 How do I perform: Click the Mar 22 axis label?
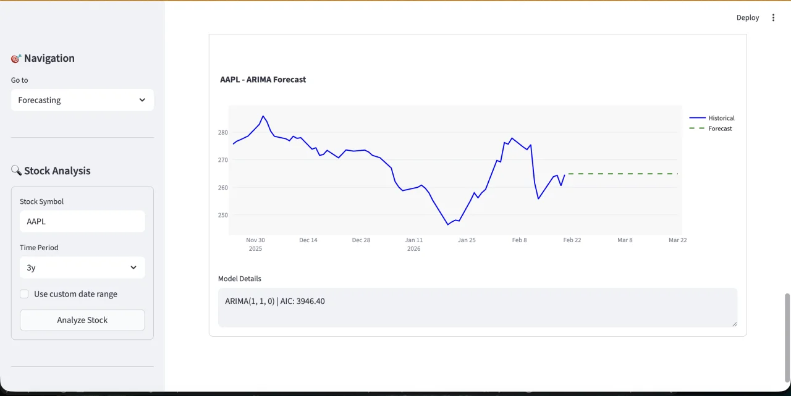(678, 240)
